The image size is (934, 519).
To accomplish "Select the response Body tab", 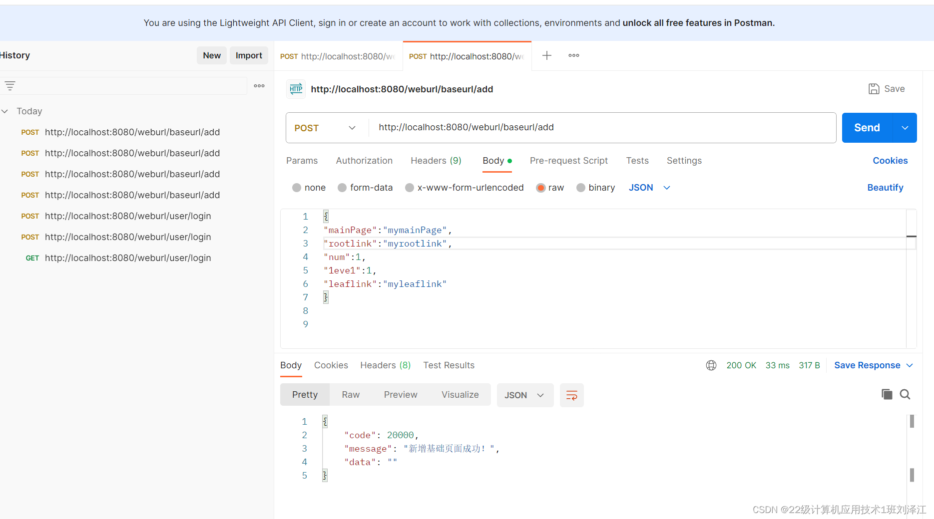I will (x=291, y=365).
